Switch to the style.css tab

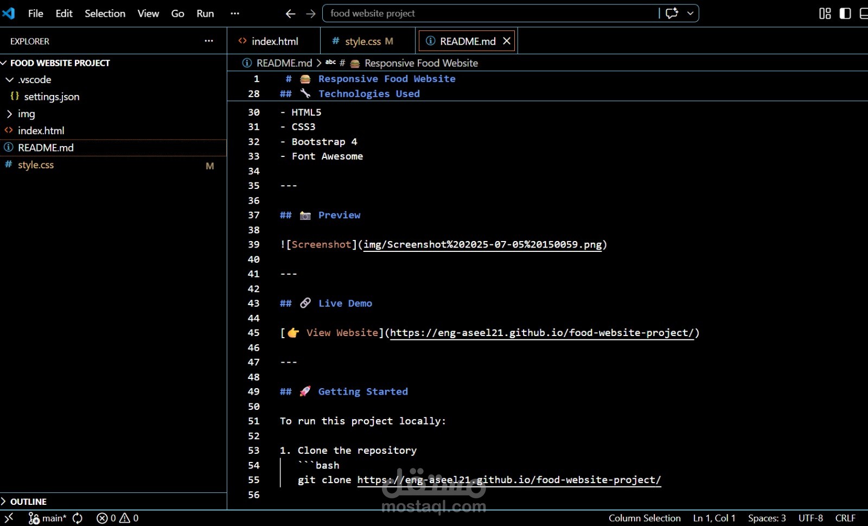pyautogui.click(x=363, y=41)
